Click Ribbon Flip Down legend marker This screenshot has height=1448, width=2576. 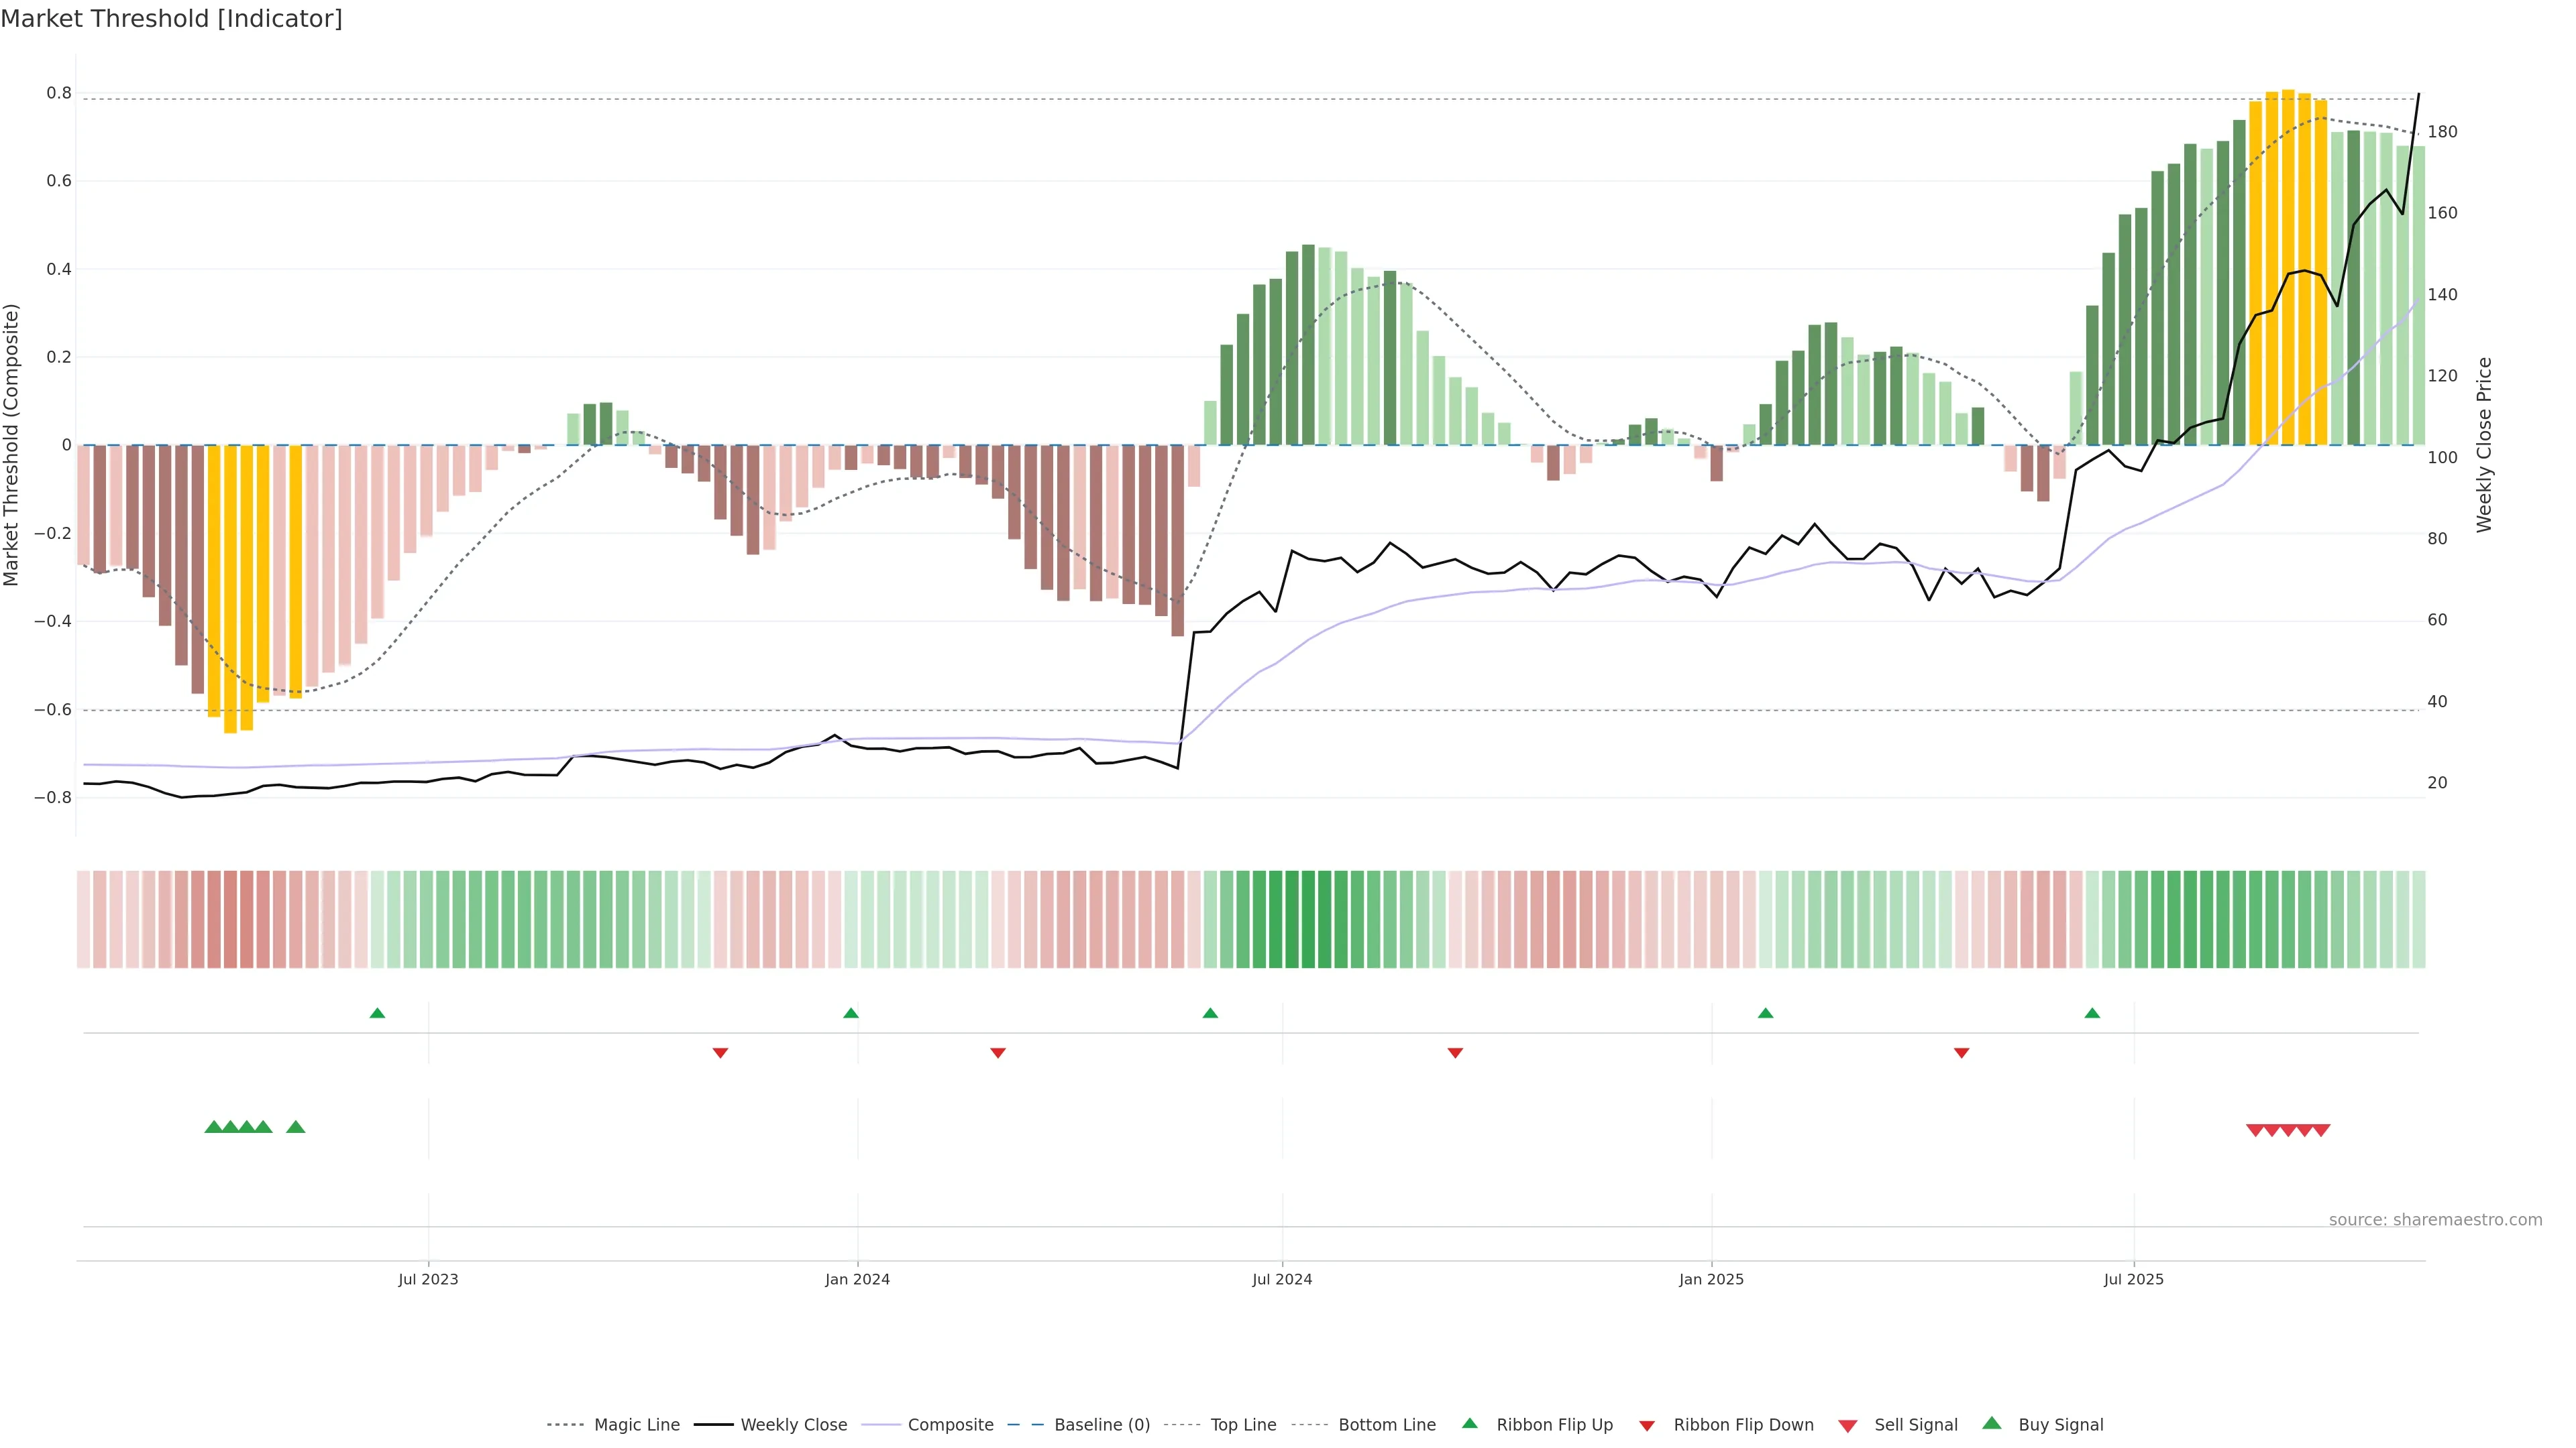(x=1647, y=1426)
